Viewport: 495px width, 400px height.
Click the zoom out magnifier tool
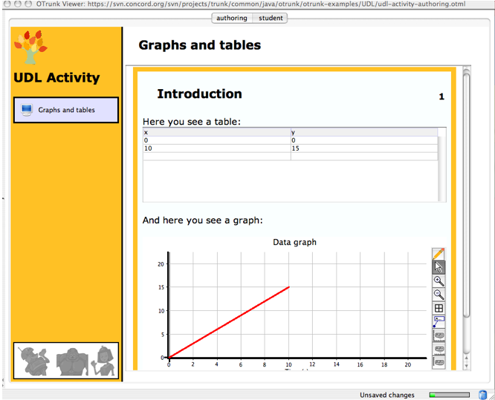(x=439, y=295)
